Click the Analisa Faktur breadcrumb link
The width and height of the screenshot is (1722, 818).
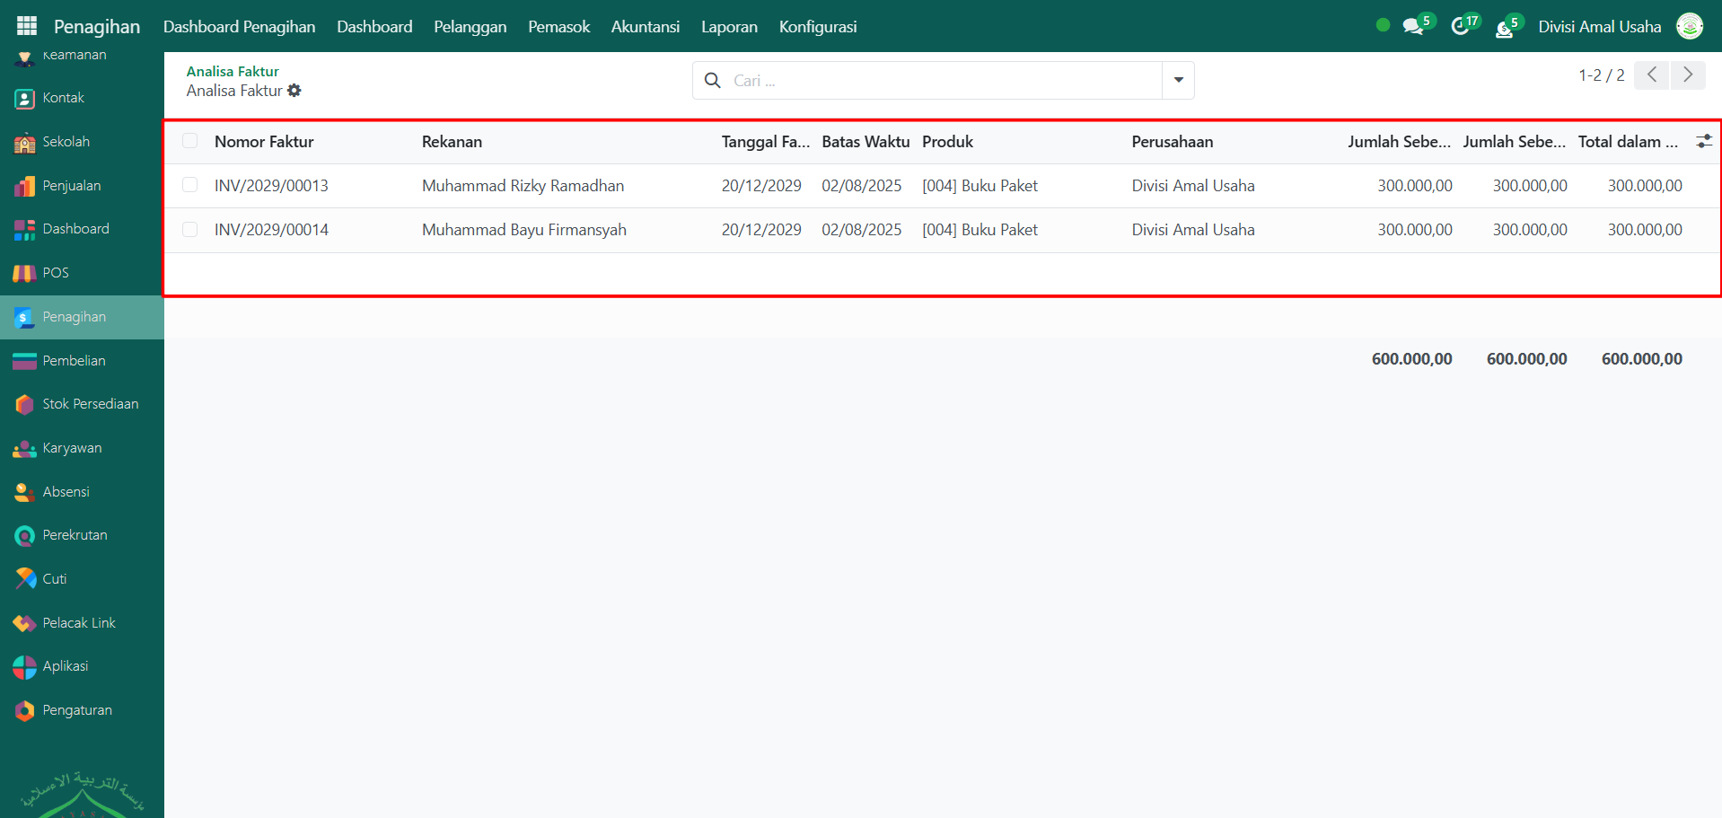point(233,71)
